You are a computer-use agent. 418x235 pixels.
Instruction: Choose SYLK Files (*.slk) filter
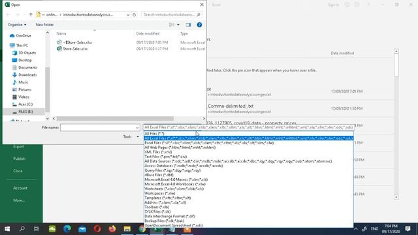coord(249,211)
